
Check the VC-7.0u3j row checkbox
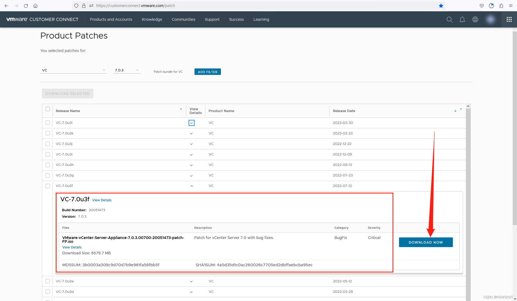click(48, 144)
